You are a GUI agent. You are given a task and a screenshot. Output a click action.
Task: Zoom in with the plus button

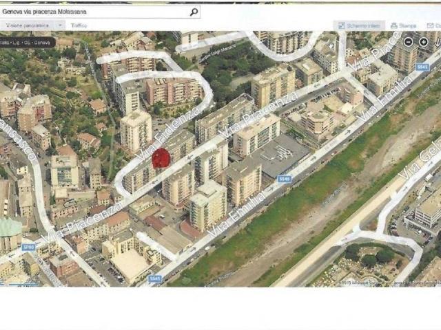pyautogui.click(x=423, y=42)
